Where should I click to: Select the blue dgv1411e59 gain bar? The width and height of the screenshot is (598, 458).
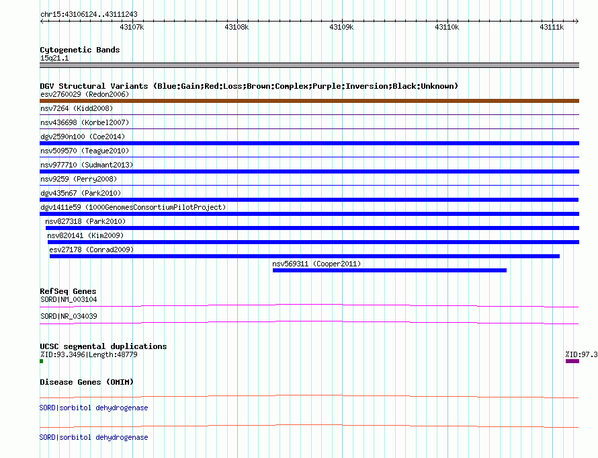coord(309,214)
